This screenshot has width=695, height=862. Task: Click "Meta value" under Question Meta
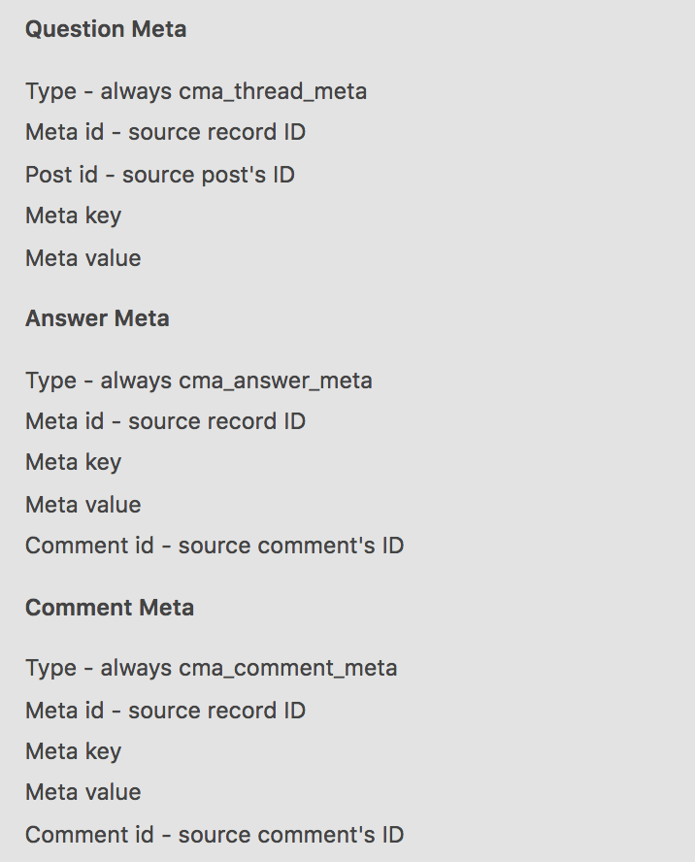click(83, 258)
